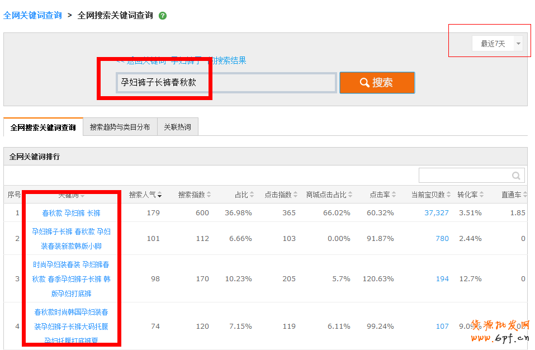Sort by 搜索人气 column arrow
The image size is (535, 350).
pos(160,195)
